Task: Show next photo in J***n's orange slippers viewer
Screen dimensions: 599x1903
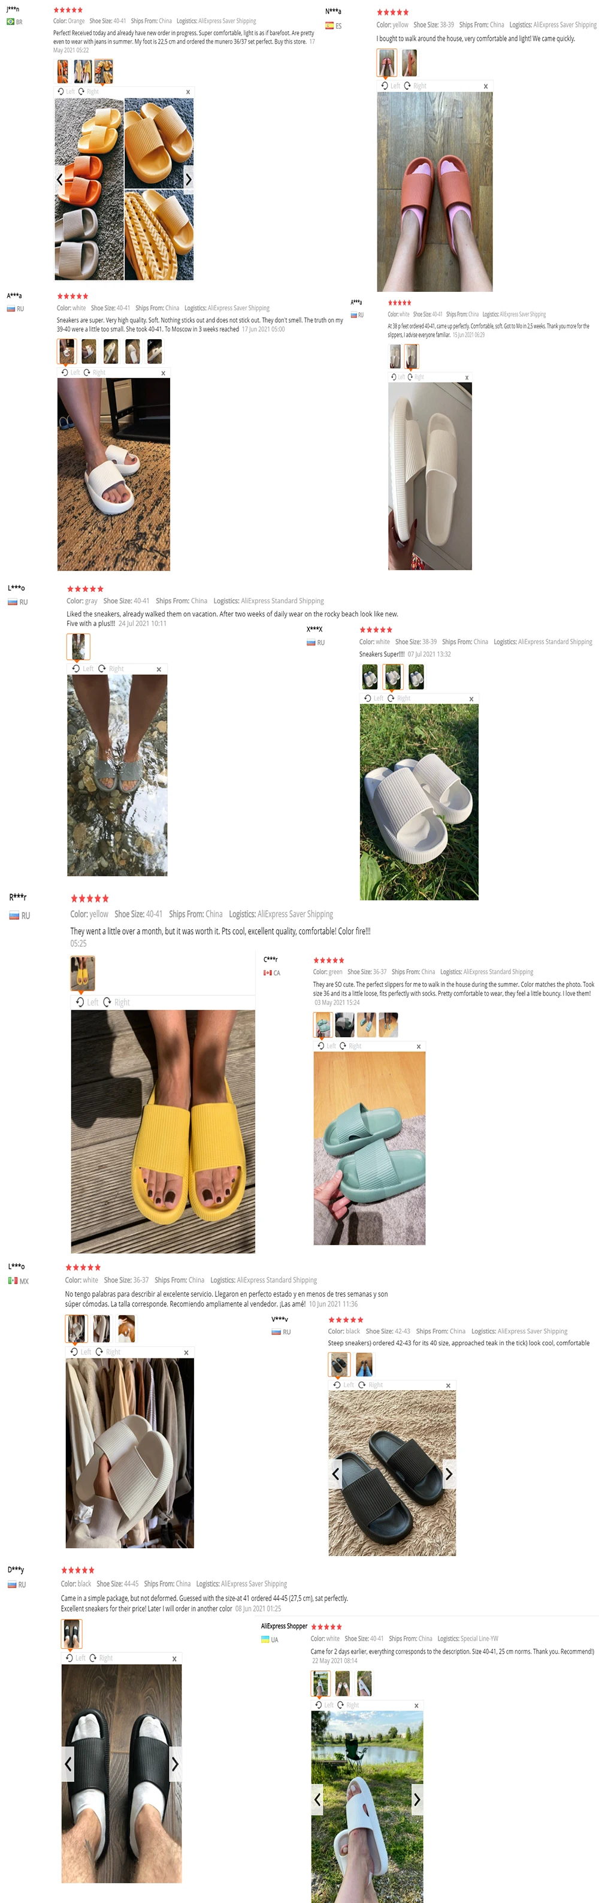Action: (x=188, y=179)
